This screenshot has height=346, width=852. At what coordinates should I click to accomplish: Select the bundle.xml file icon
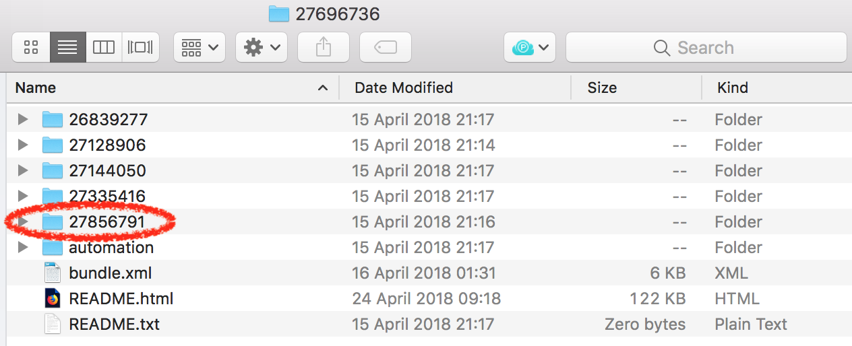(x=53, y=273)
